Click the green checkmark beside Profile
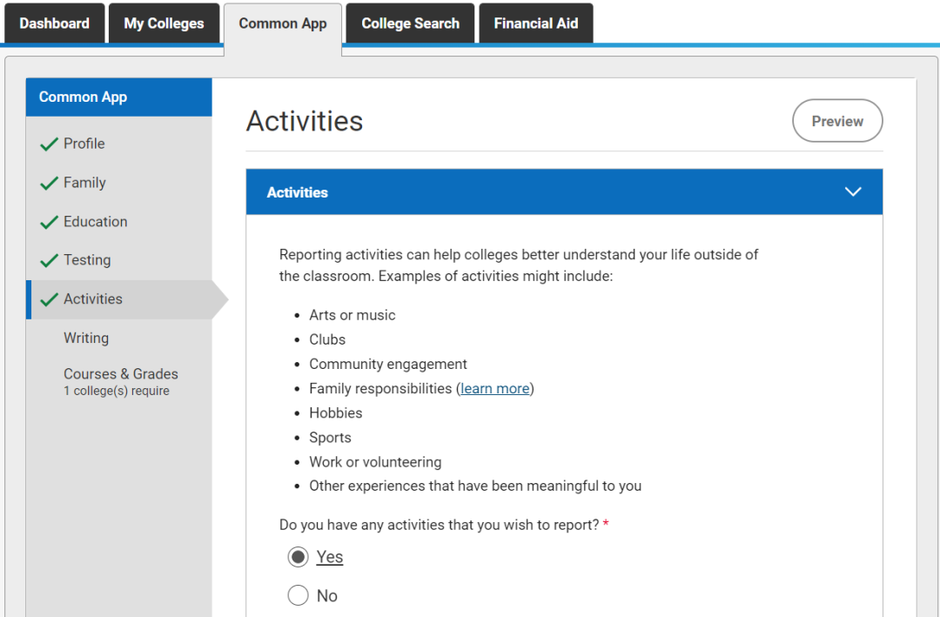 pos(49,144)
